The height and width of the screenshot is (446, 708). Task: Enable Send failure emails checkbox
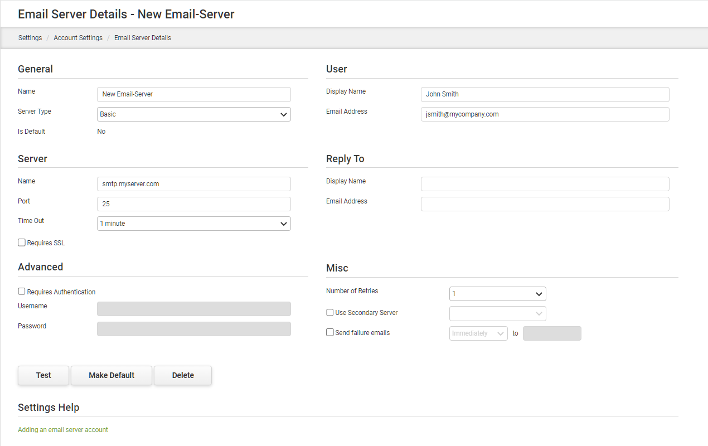click(x=330, y=332)
